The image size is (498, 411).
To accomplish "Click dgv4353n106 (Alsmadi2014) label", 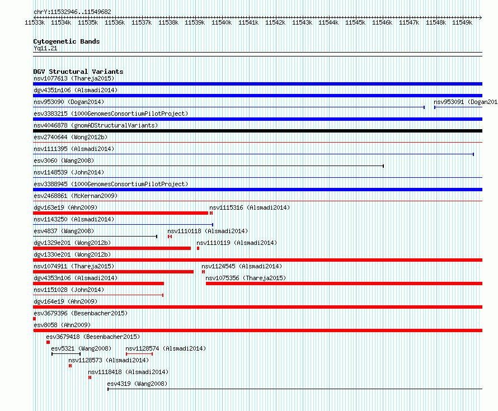I will click(x=76, y=278).
